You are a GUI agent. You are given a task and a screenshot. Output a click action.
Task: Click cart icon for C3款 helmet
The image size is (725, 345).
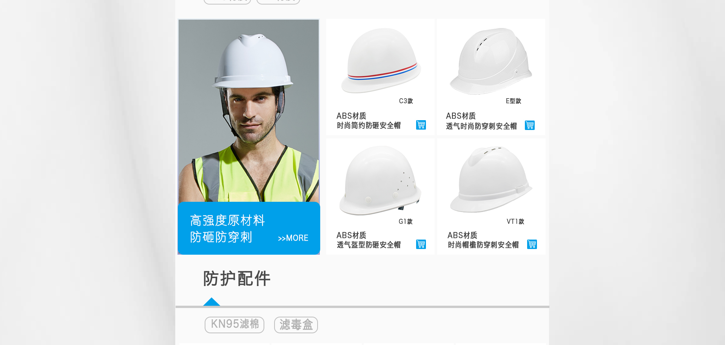coord(421,125)
